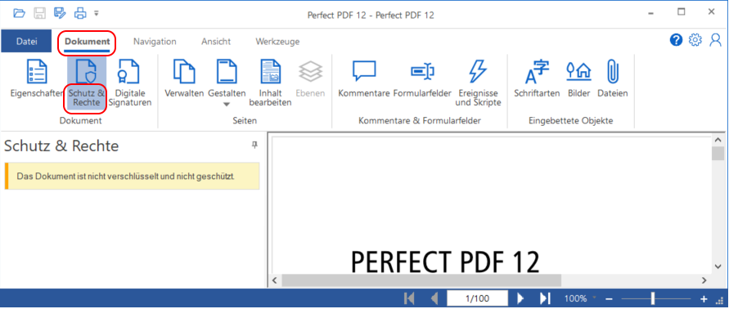Go to the first page
The image size is (729, 309).
[410, 298]
